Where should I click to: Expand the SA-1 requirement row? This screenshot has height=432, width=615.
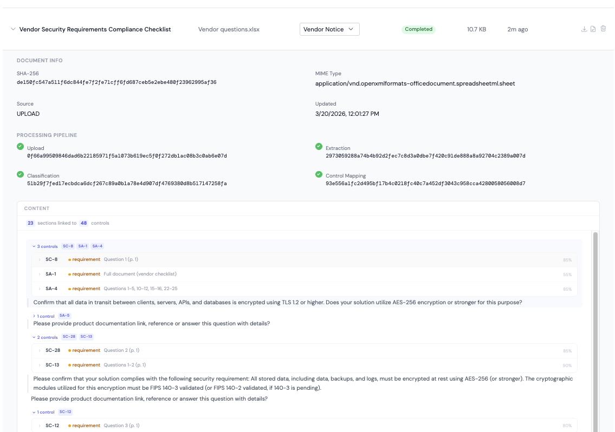point(40,274)
